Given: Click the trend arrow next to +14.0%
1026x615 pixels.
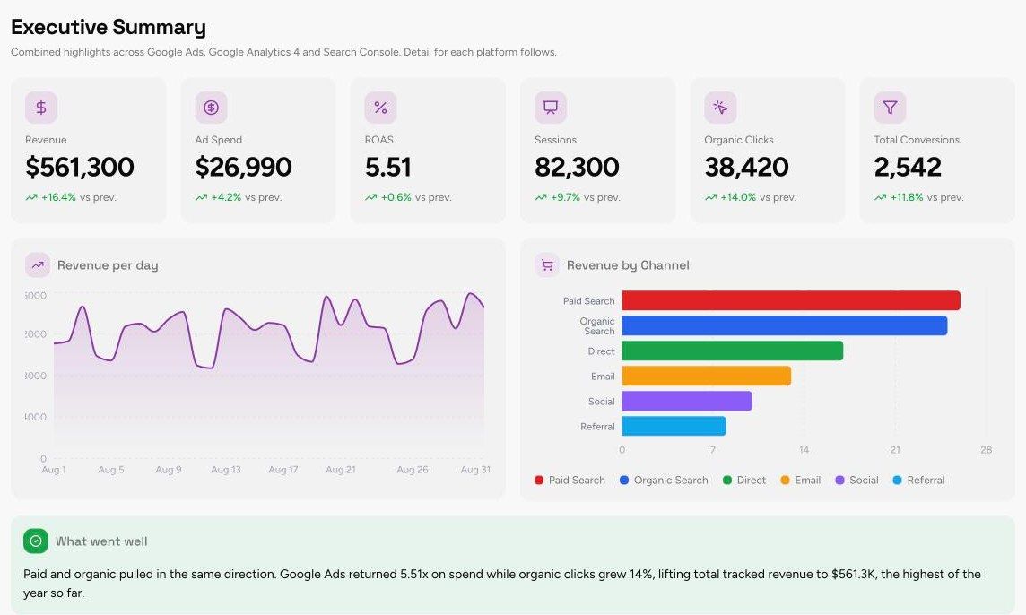Looking at the screenshot, I should click(x=710, y=197).
